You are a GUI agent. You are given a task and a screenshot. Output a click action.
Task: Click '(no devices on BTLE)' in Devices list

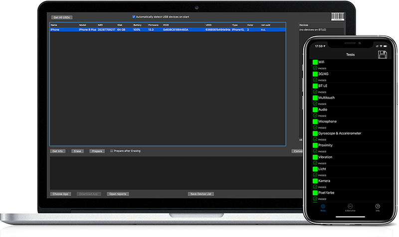[x=313, y=30]
